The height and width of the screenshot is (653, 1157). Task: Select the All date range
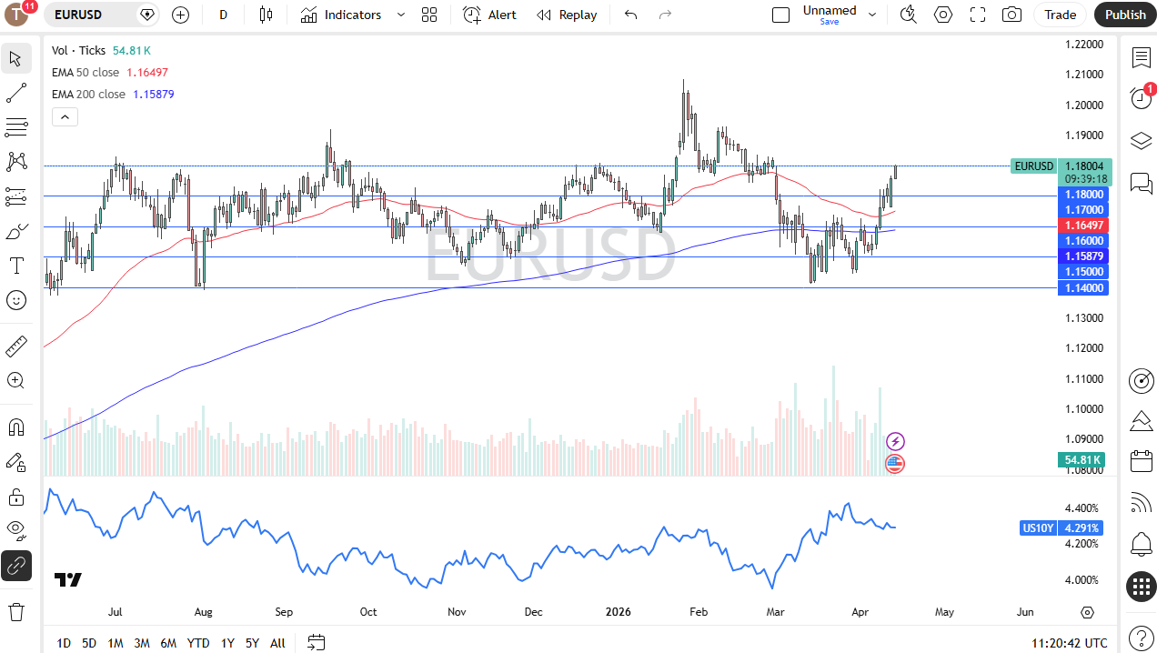[277, 643]
